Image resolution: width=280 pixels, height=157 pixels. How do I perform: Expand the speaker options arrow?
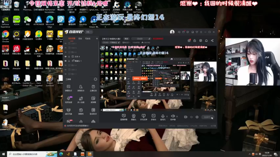tap(177, 117)
